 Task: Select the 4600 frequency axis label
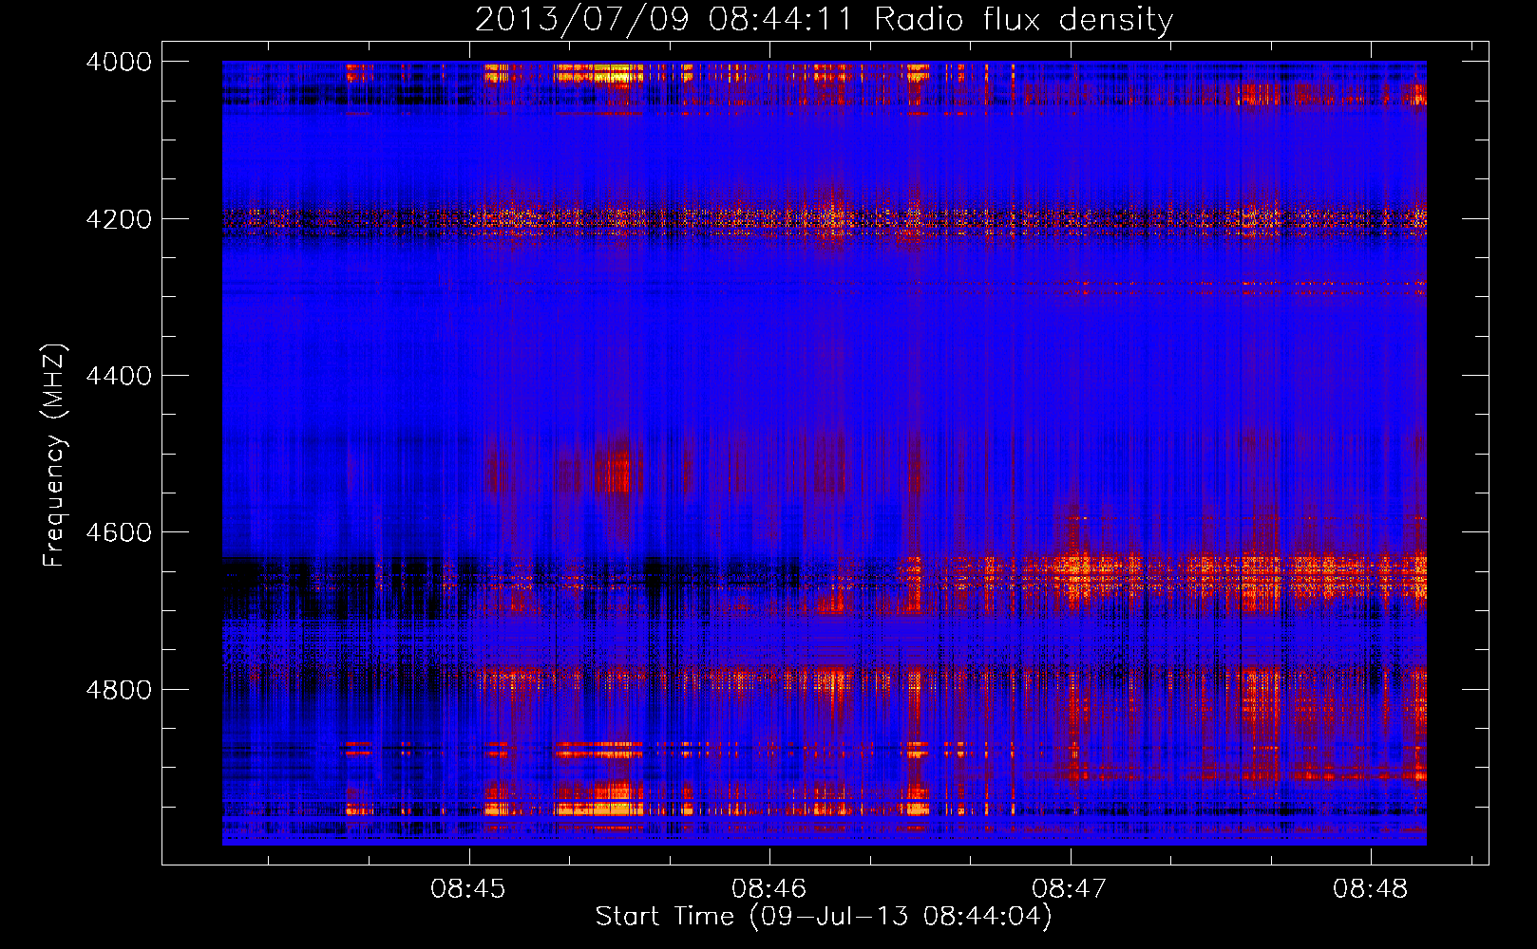point(119,532)
